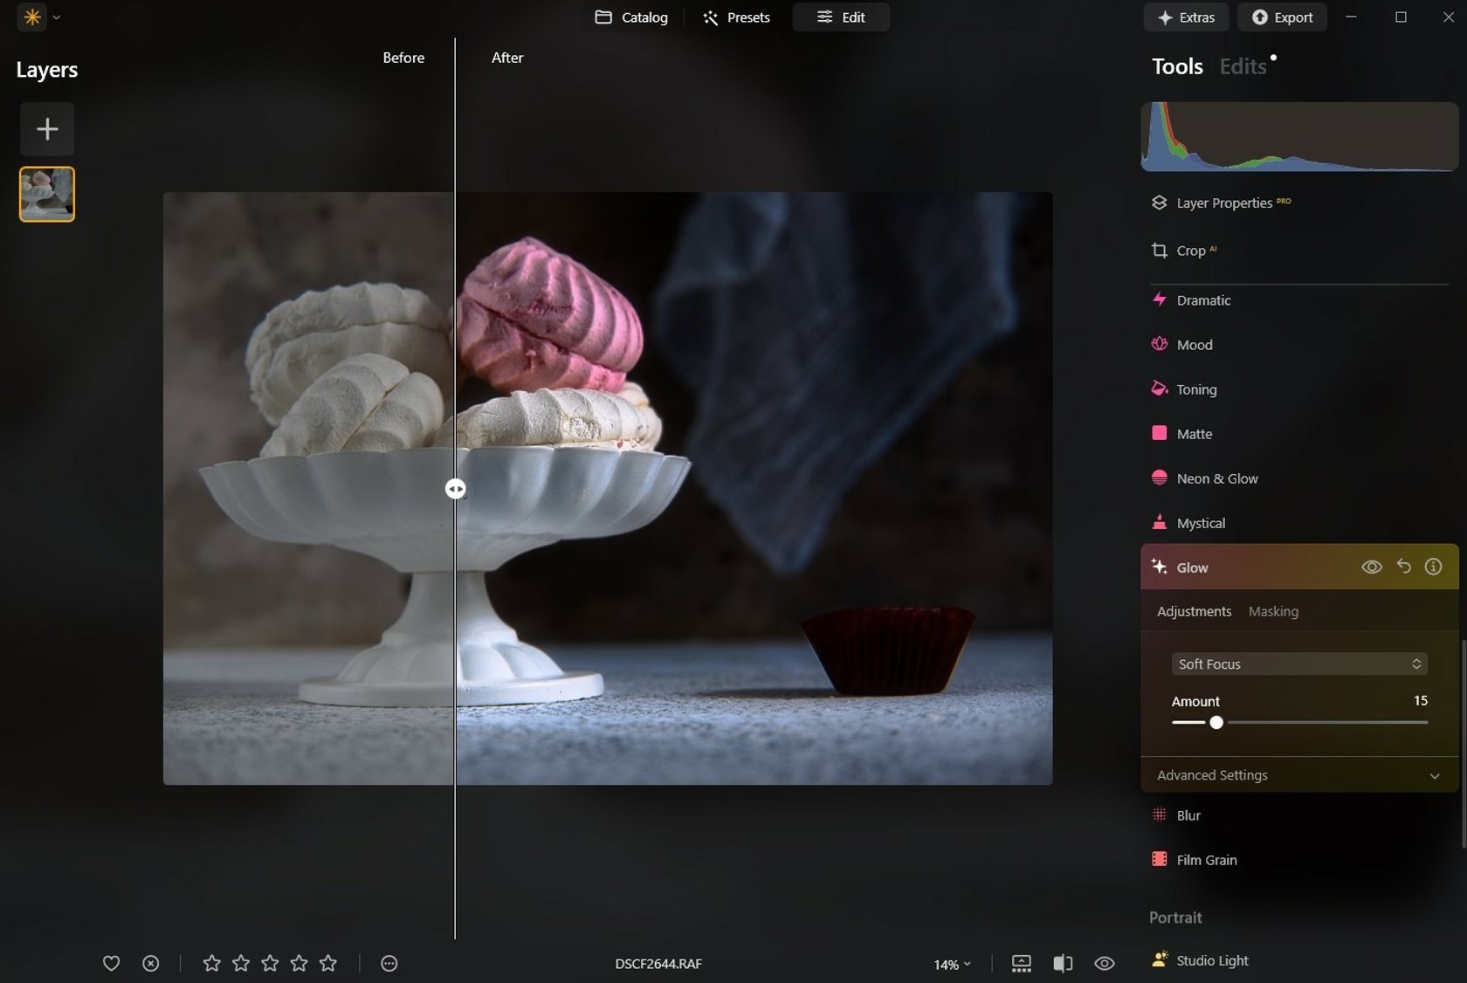The image size is (1467, 983).
Task: Open the Mood tool
Action: (1194, 344)
